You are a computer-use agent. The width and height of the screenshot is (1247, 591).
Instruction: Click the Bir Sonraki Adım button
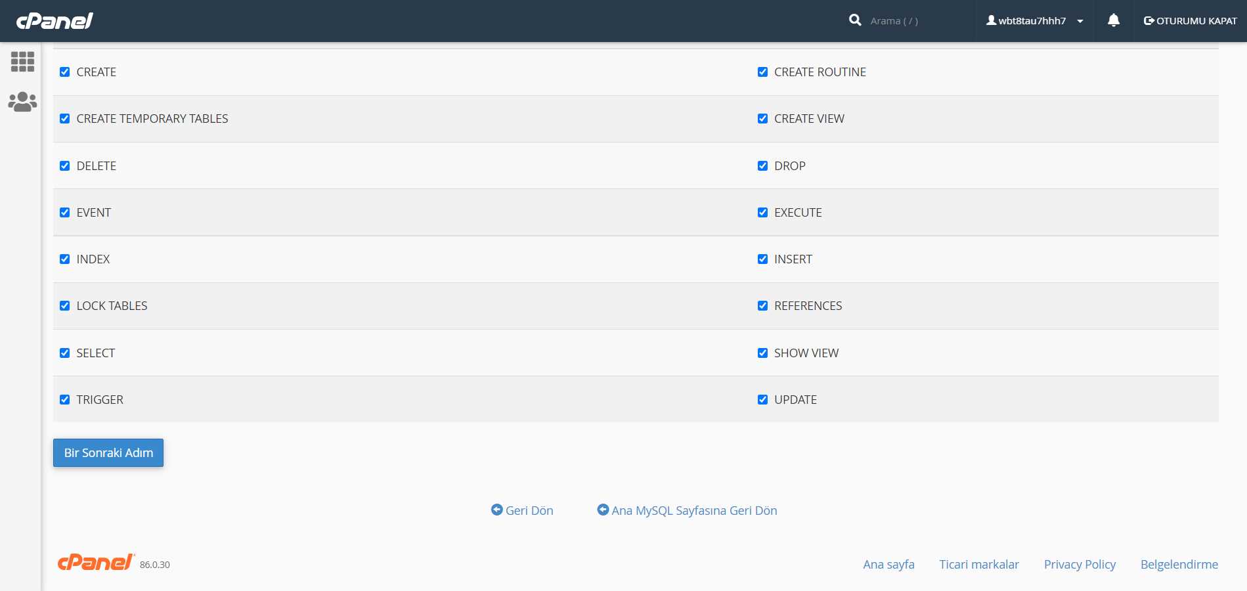point(108,453)
